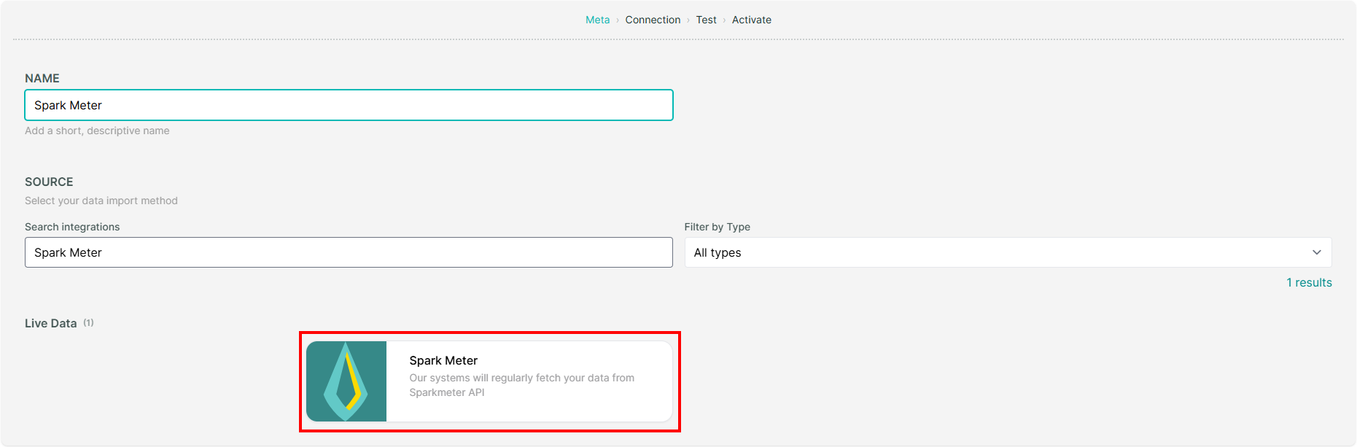
Task: Click the '1 results' text
Action: (1309, 282)
